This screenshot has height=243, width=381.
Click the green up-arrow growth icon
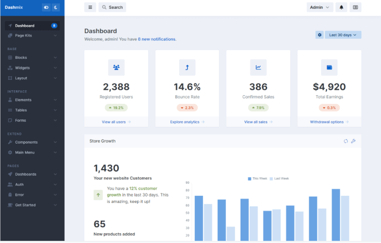point(98,195)
